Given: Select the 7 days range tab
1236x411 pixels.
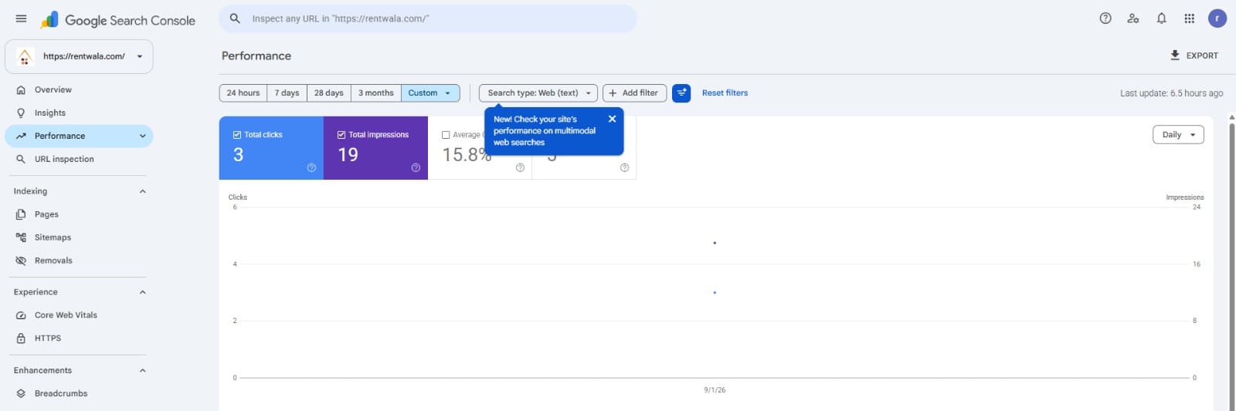Looking at the screenshot, I should click(287, 93).
